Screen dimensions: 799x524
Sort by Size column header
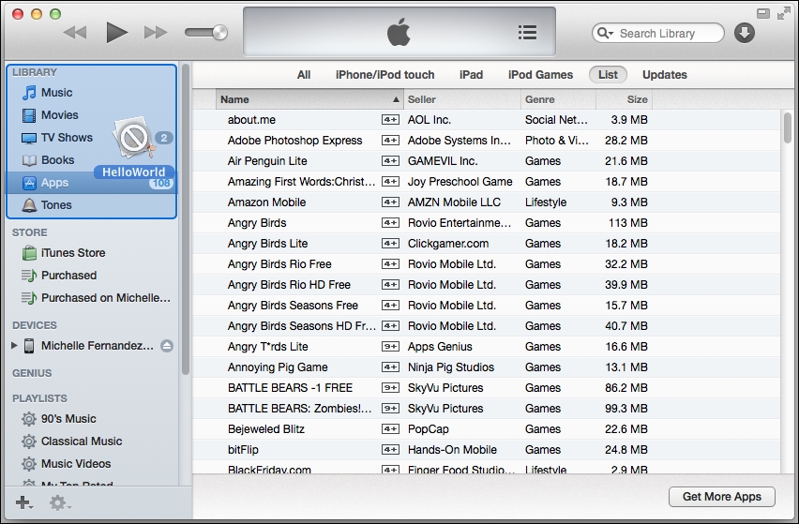pos(625,99)
